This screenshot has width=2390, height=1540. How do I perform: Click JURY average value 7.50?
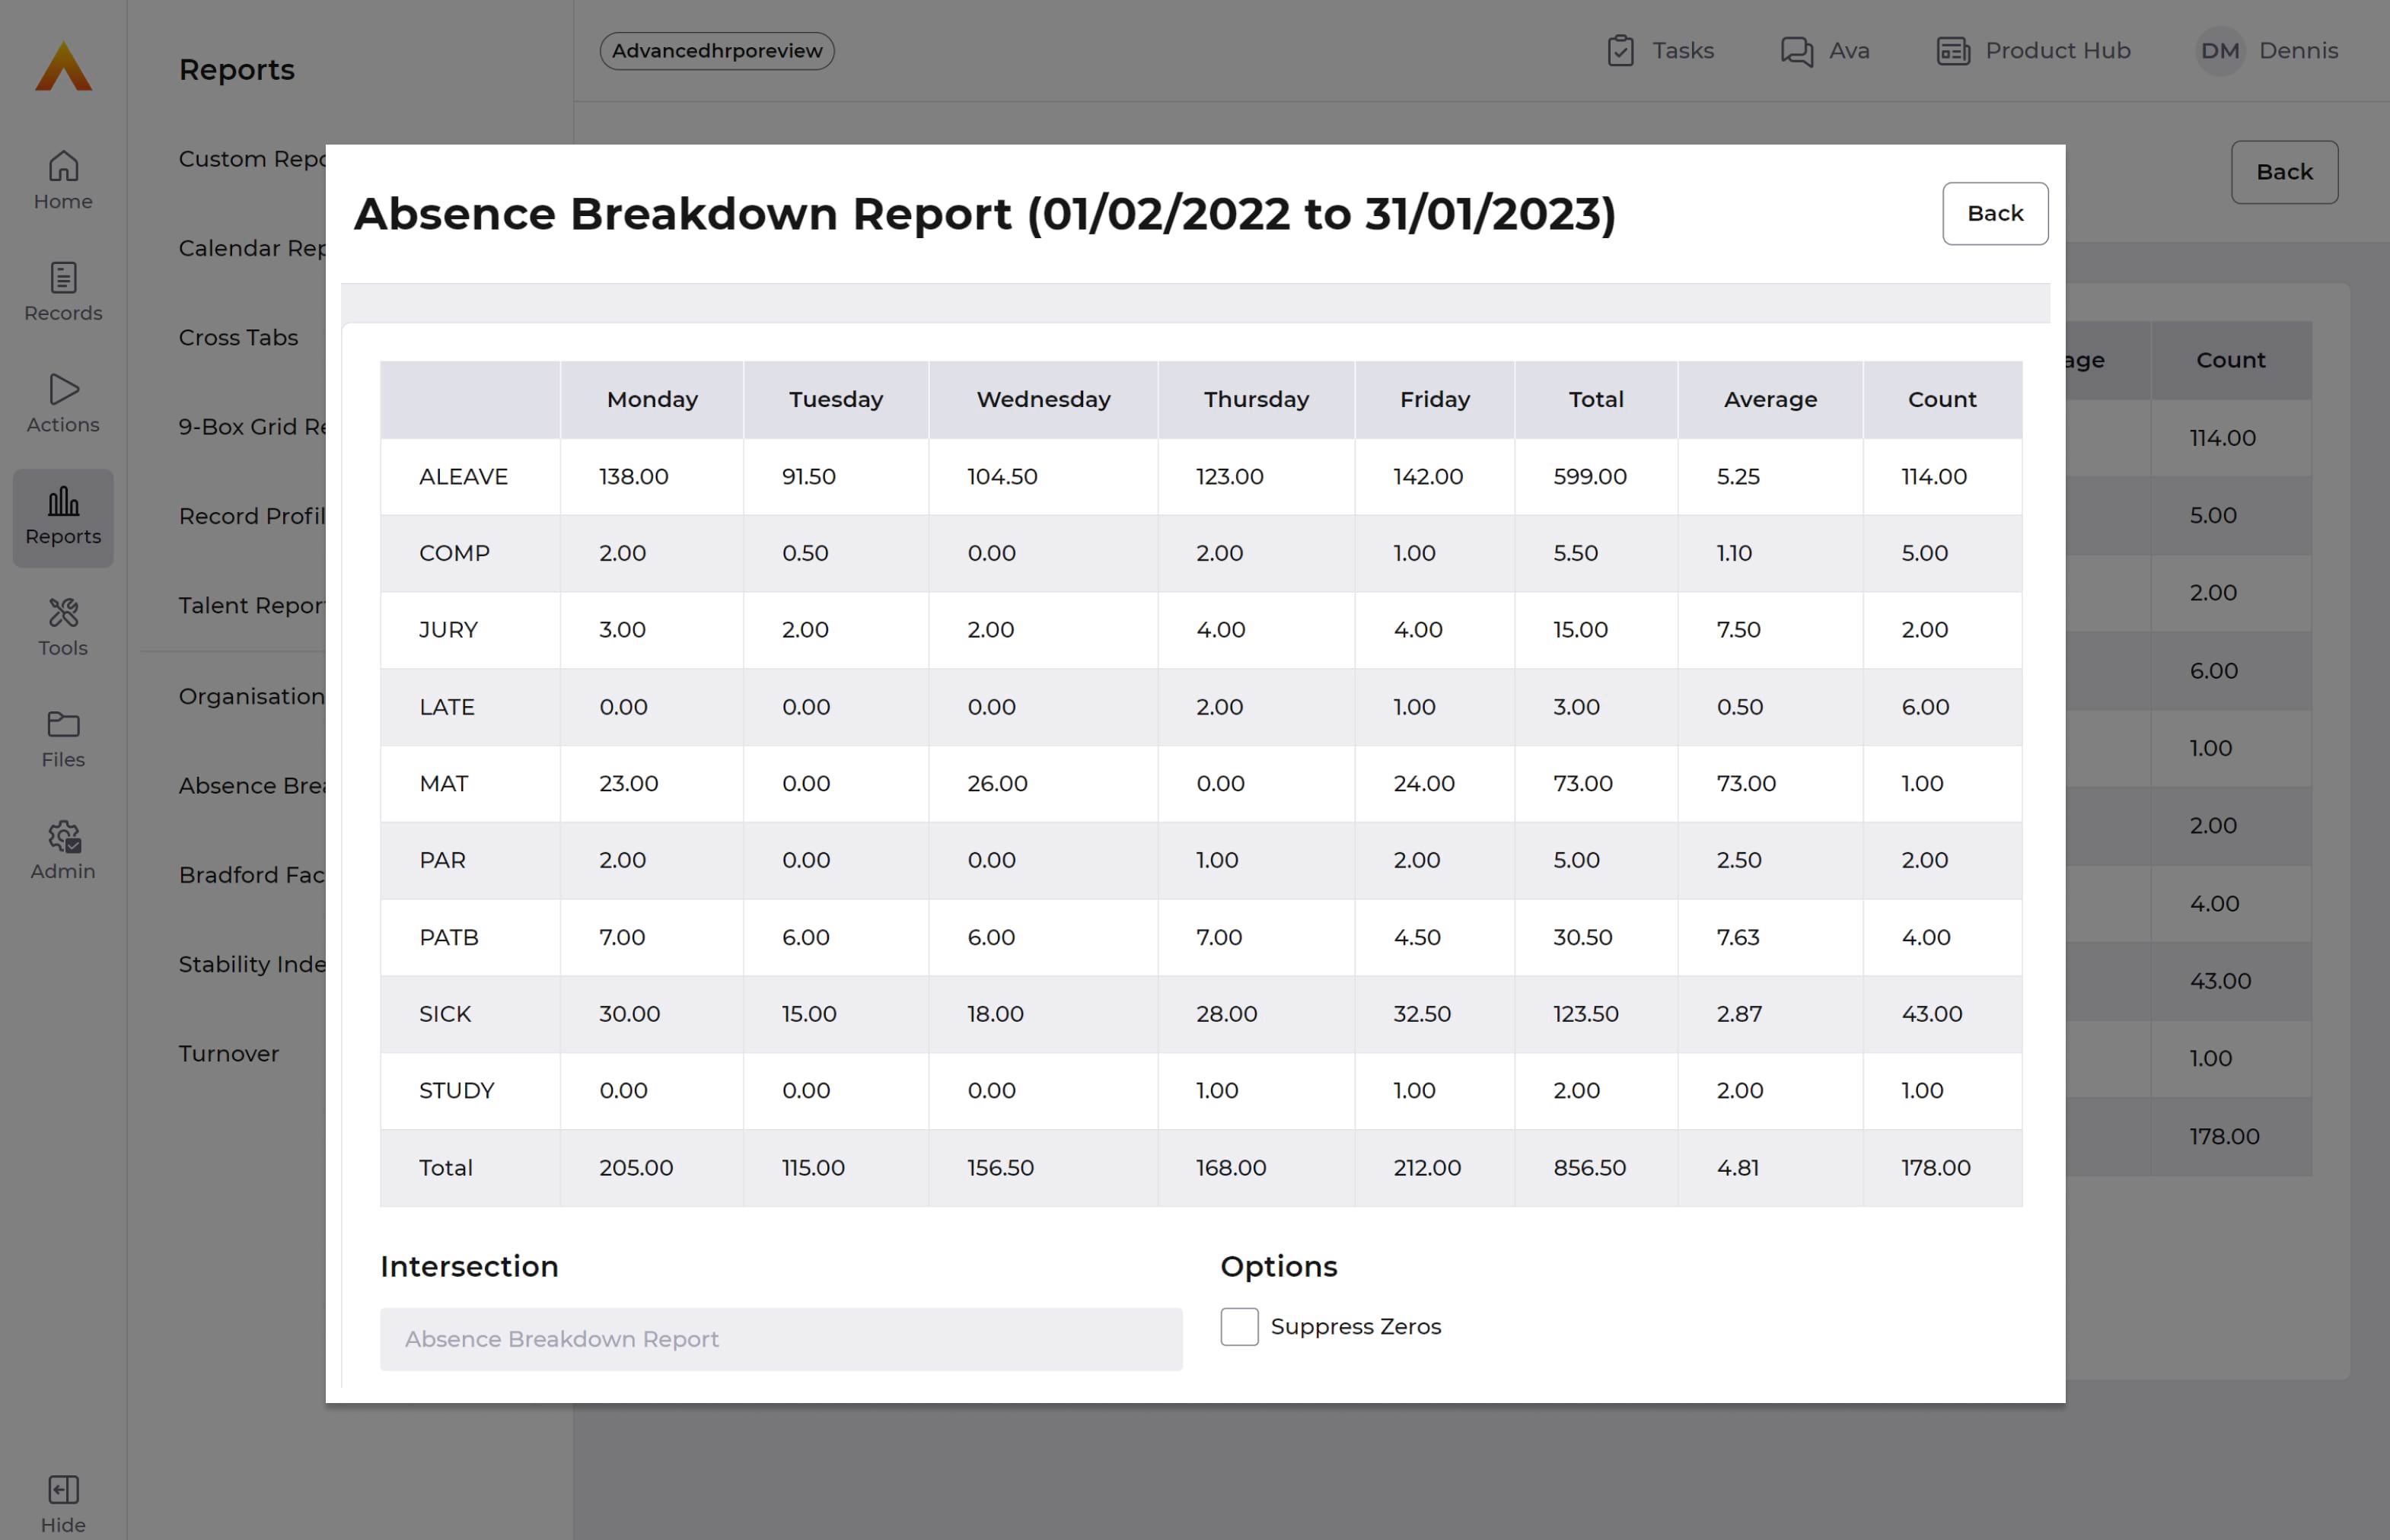pos(1738,630)
